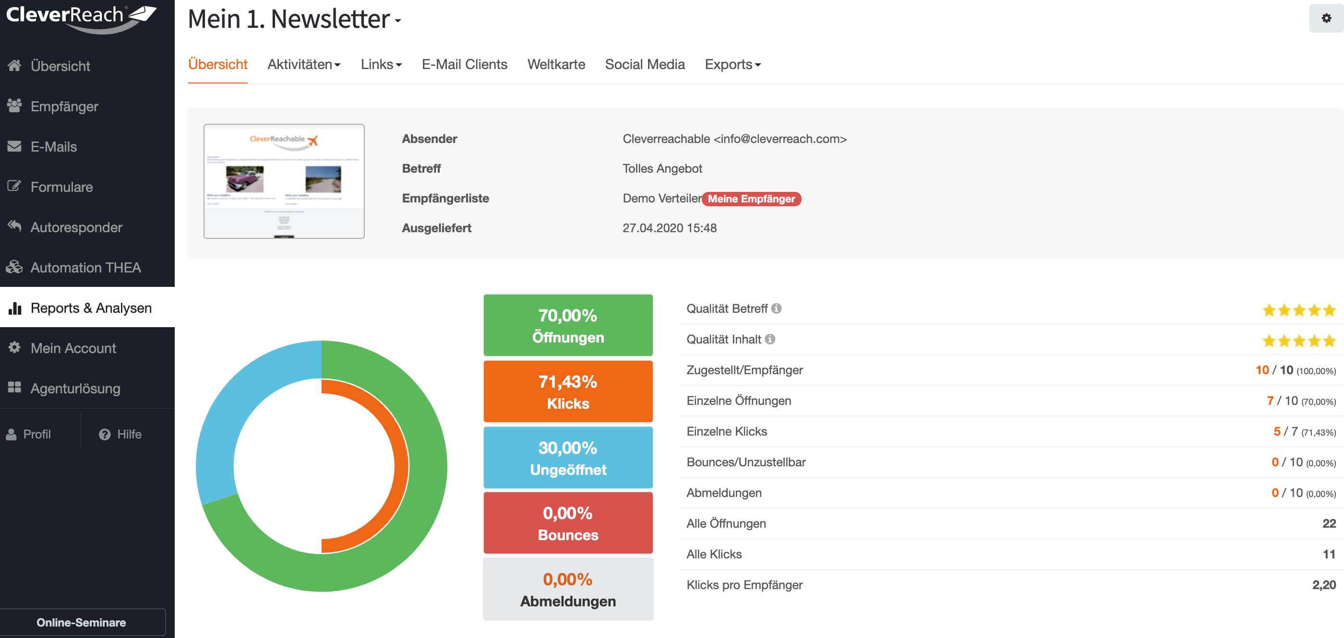The image size is (1344, 638).
Task: Click info icon beside Qualität Inhalt
Action: (770, 339)
